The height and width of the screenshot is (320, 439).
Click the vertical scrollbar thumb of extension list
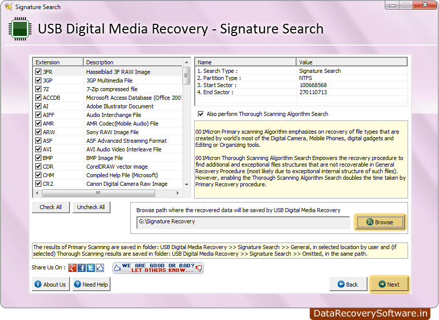(x=187, y=75)
